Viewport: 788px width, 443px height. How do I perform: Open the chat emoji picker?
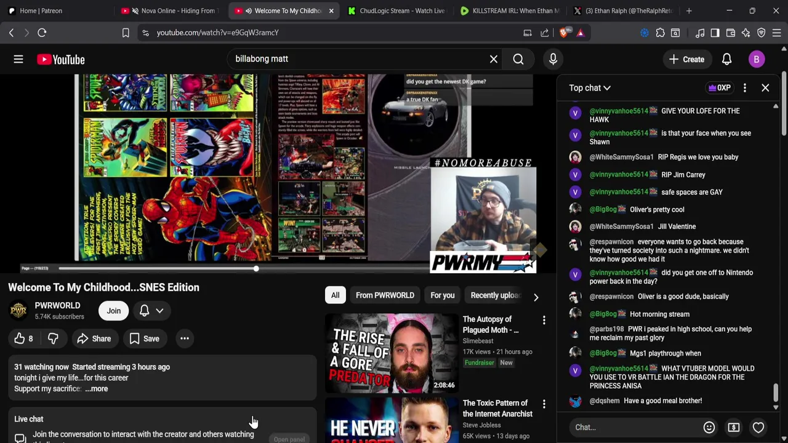pos(709,427)
